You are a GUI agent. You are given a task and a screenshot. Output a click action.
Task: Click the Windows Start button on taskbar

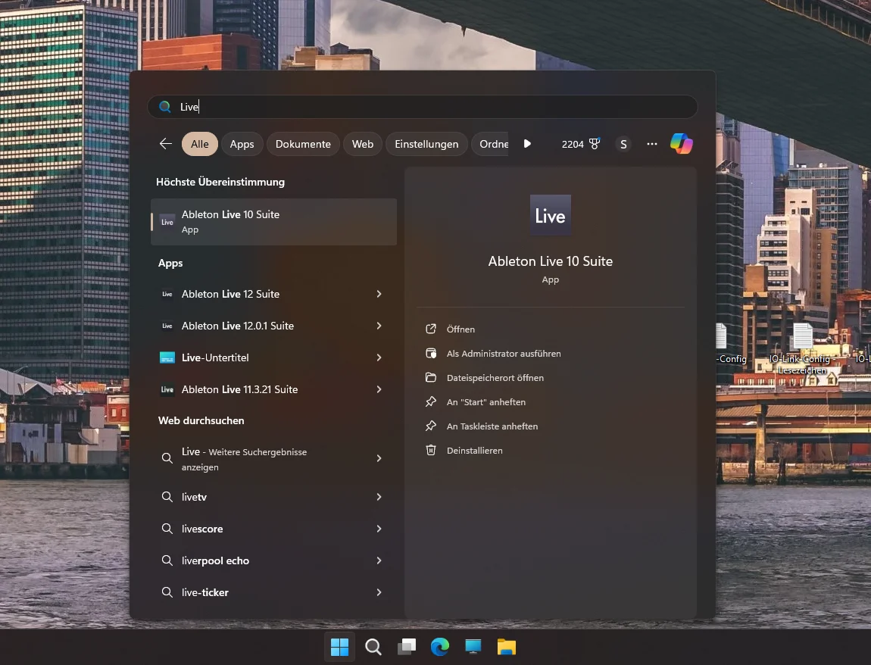point(339,647)
